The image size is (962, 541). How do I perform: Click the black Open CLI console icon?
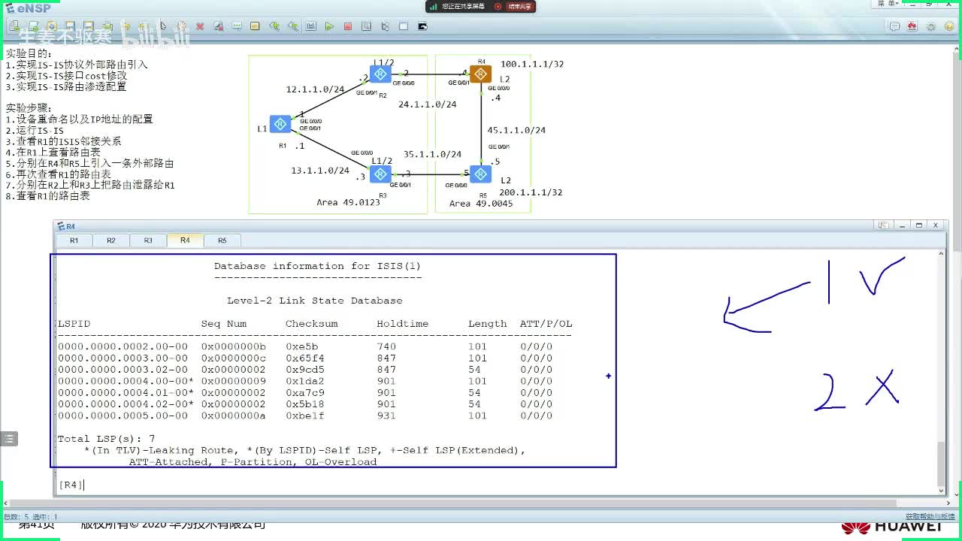coord(422,26)
